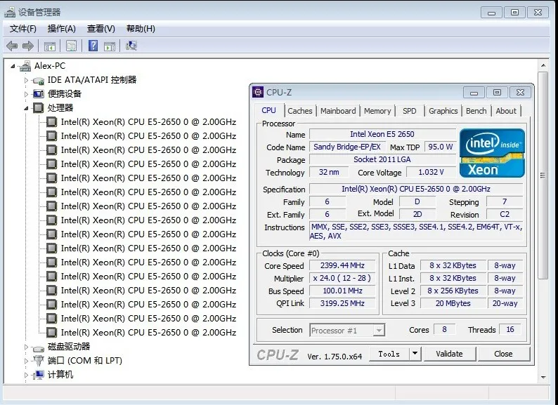Image resolution: width=558 pixels, height=405 pixels.
Task: Click the IDE ATA/ATAPI controller icon
Action: coord(39,80)
